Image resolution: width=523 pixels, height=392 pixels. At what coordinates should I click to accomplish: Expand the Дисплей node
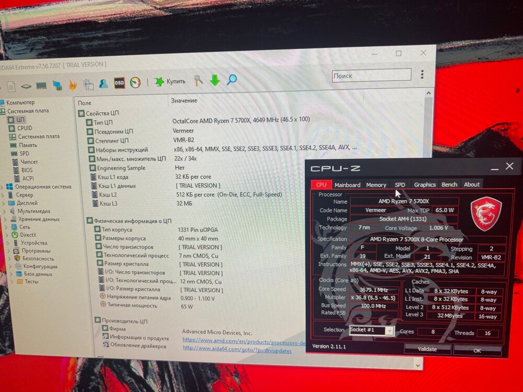coord(4,203)
